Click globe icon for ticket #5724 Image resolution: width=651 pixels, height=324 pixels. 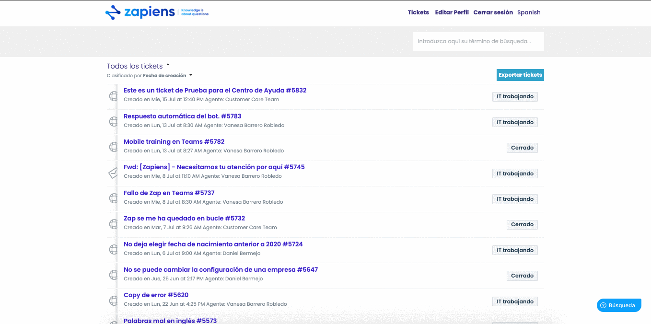click(114, 250)
